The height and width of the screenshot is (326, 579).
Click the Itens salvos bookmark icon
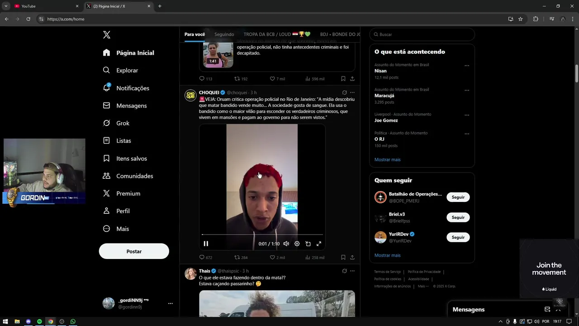click(x=107, y=158)
